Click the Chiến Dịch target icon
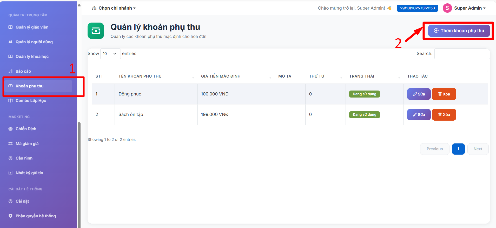Screen dimensions: 496x228 point(10,129)
